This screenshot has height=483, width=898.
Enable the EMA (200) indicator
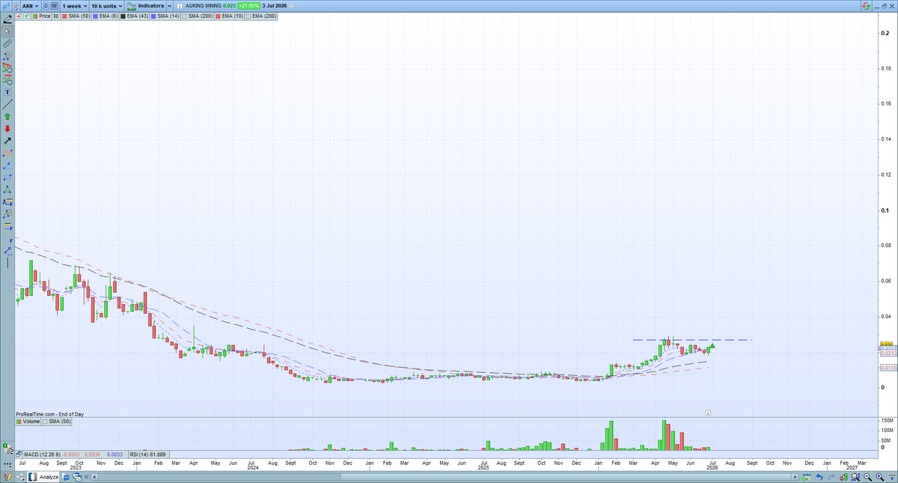(x=260, y=16)
